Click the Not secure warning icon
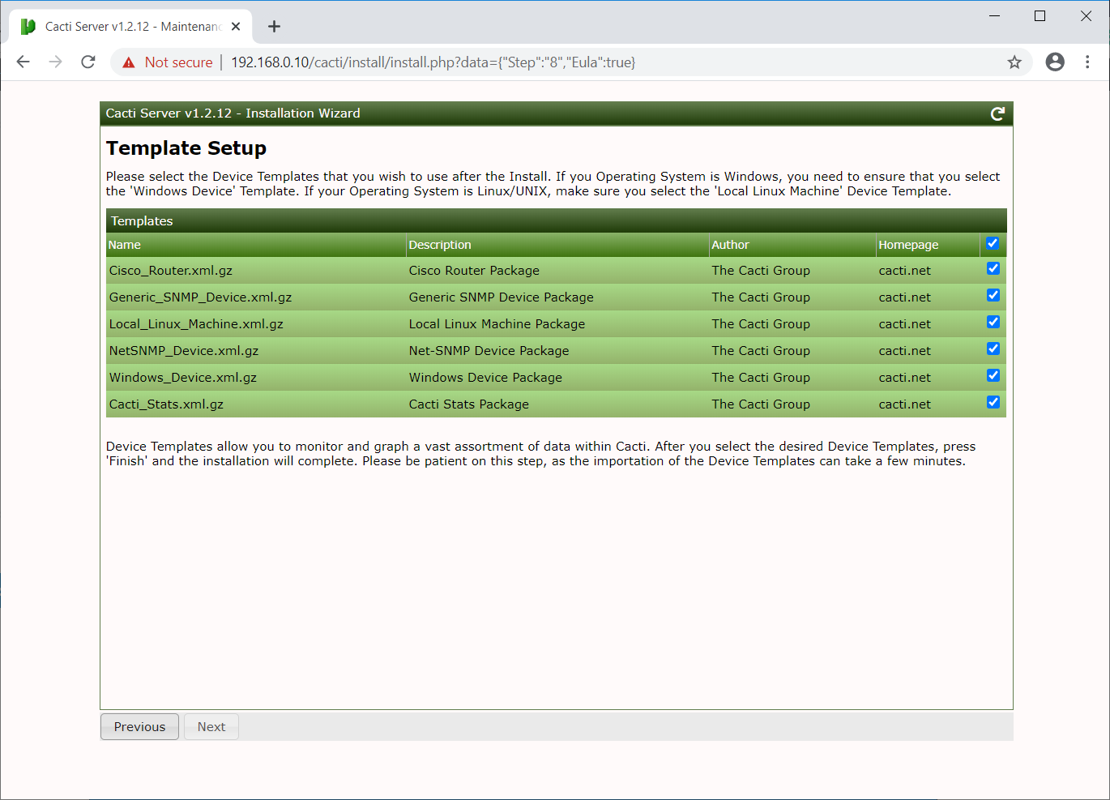Image resolution: width=1110 pixels, height=800 pixels. pos(129,62)
